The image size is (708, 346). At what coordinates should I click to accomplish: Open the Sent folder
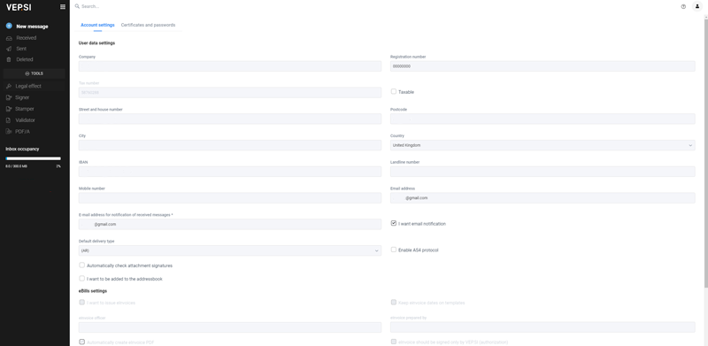tap(21, 49)
